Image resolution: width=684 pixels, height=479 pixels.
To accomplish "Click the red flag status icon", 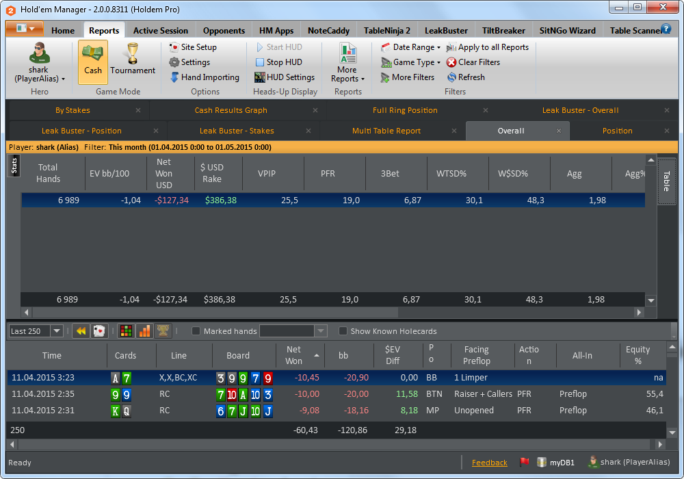I will point(525,462).
